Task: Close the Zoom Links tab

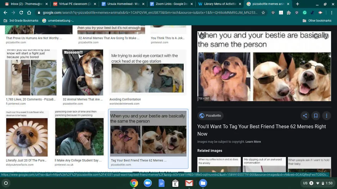Action: 191,4
